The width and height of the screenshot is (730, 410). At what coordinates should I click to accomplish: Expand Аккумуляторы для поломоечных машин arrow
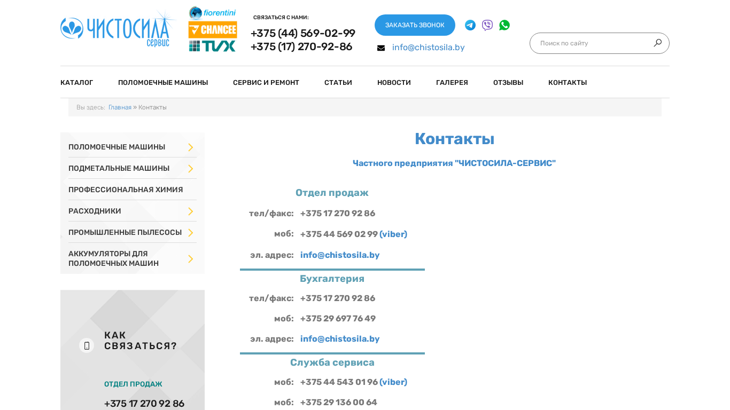(x=191, y=259)
